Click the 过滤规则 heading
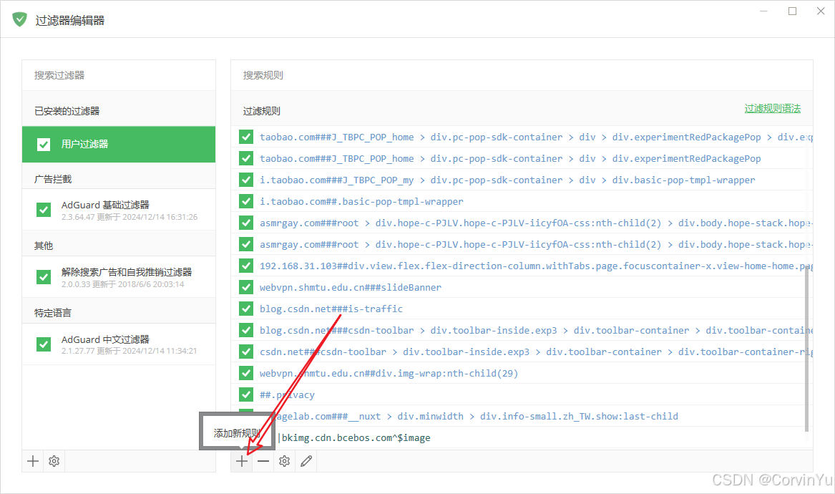The height and width of the screenshot is (494, 835). pos(261,111)
